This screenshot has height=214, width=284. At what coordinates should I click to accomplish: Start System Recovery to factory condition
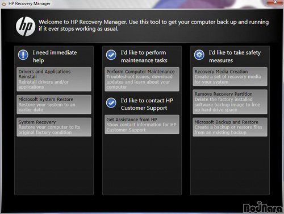point(54,127)
